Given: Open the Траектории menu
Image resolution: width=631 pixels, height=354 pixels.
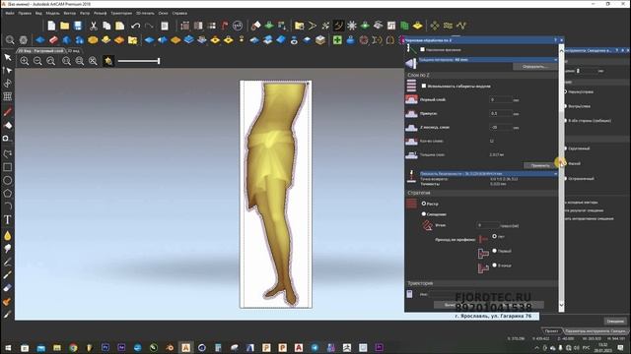Looking at the screenshot, I should coord(121,13).
